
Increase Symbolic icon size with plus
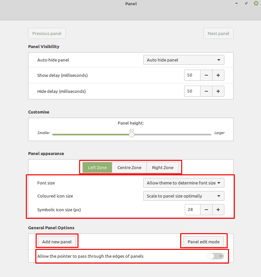218,210
